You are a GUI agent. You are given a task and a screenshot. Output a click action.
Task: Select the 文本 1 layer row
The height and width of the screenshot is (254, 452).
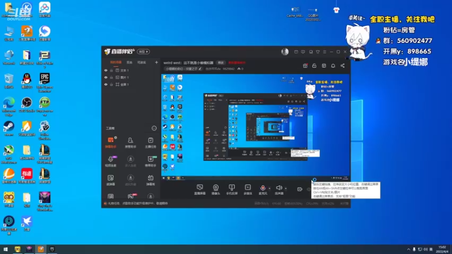131,70
